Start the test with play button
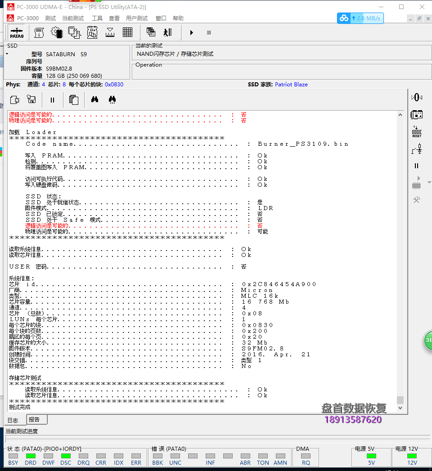Viewport: 432px width, 471px height. coord(192,32)
